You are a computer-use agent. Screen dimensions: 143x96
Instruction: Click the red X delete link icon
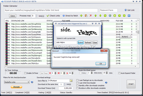click(91, 15)
